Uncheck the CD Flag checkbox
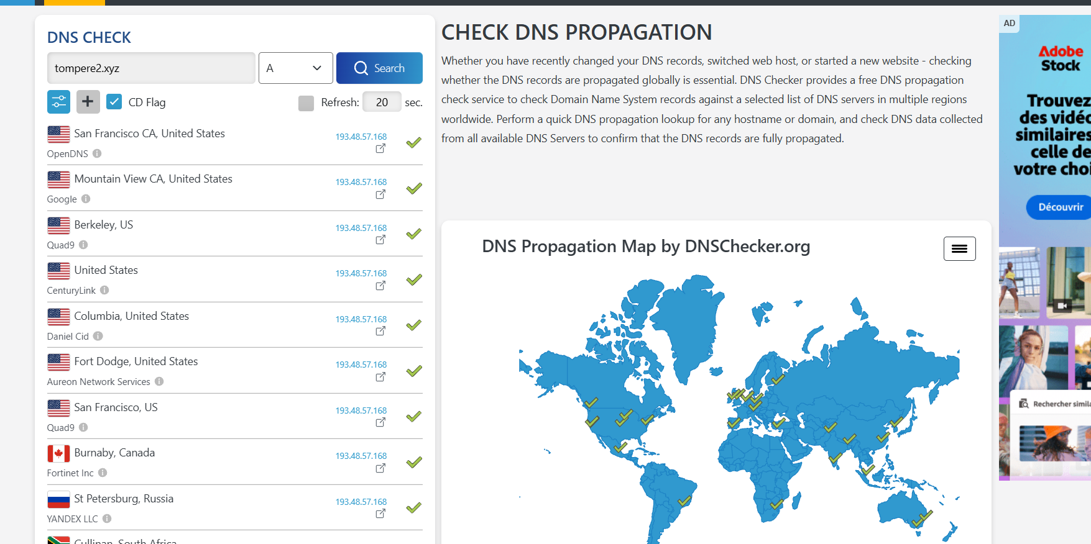Screen dimensions: 1091x544 click(x=114, y=102)
